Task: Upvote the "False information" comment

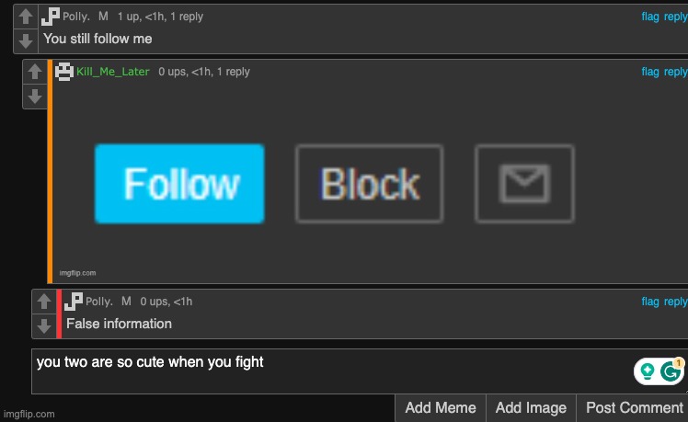Action: tap(44, 302)
